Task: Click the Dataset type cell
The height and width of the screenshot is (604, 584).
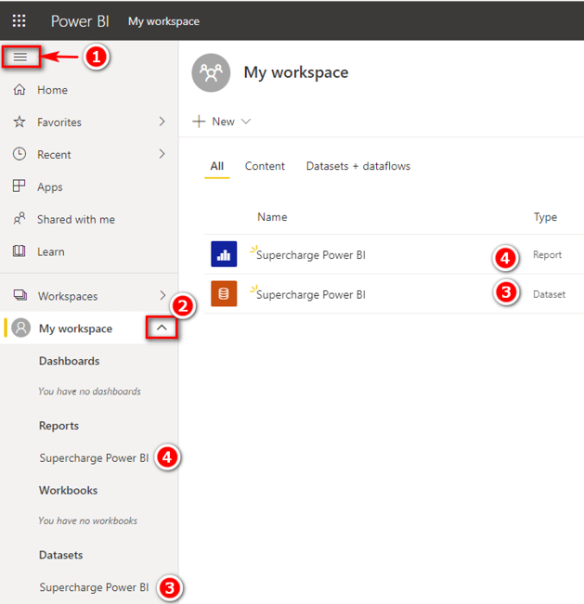Action: click(x=549, y=294)
